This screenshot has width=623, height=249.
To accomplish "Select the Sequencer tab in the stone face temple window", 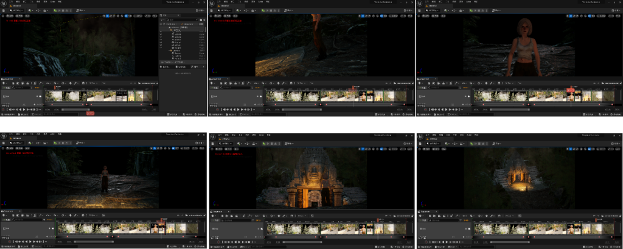I will coord(217,211).
